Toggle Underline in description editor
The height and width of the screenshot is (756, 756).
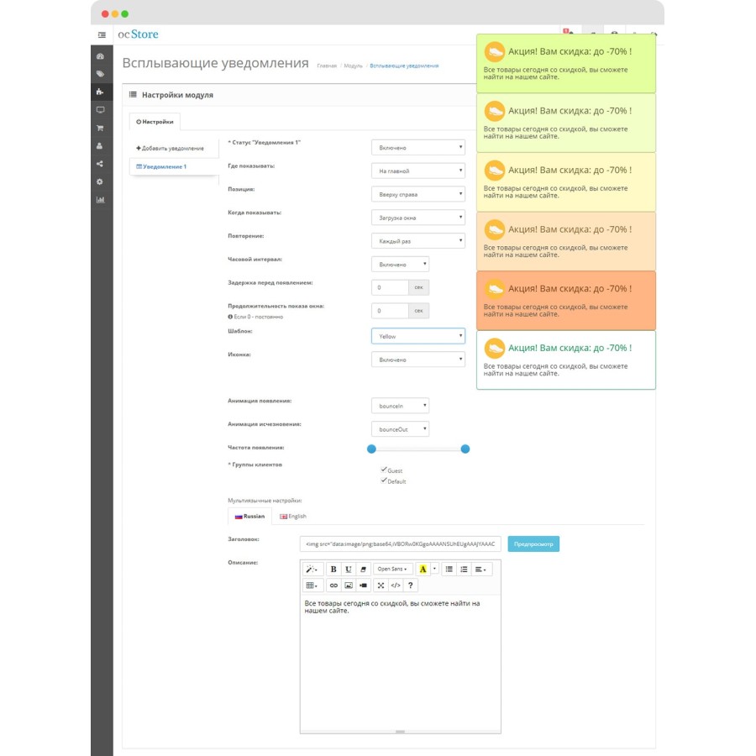[x=348, y=570]
